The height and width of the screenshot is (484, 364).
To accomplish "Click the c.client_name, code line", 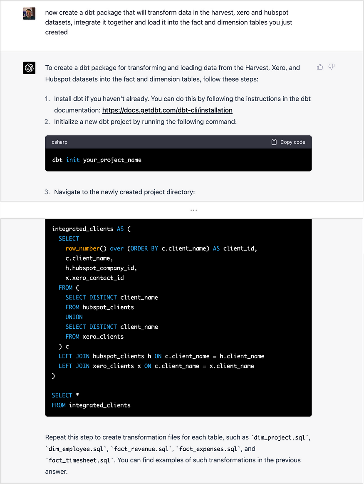I will coord(89,258).
